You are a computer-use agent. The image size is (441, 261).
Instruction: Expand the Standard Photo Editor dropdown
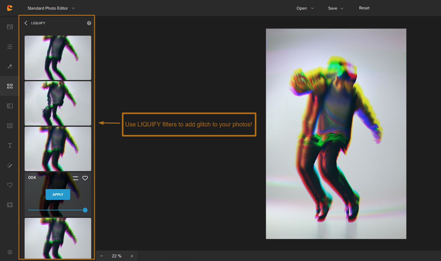(51, 8)
